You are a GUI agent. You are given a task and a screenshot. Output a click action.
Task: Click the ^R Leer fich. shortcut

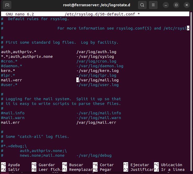(47, 170)
